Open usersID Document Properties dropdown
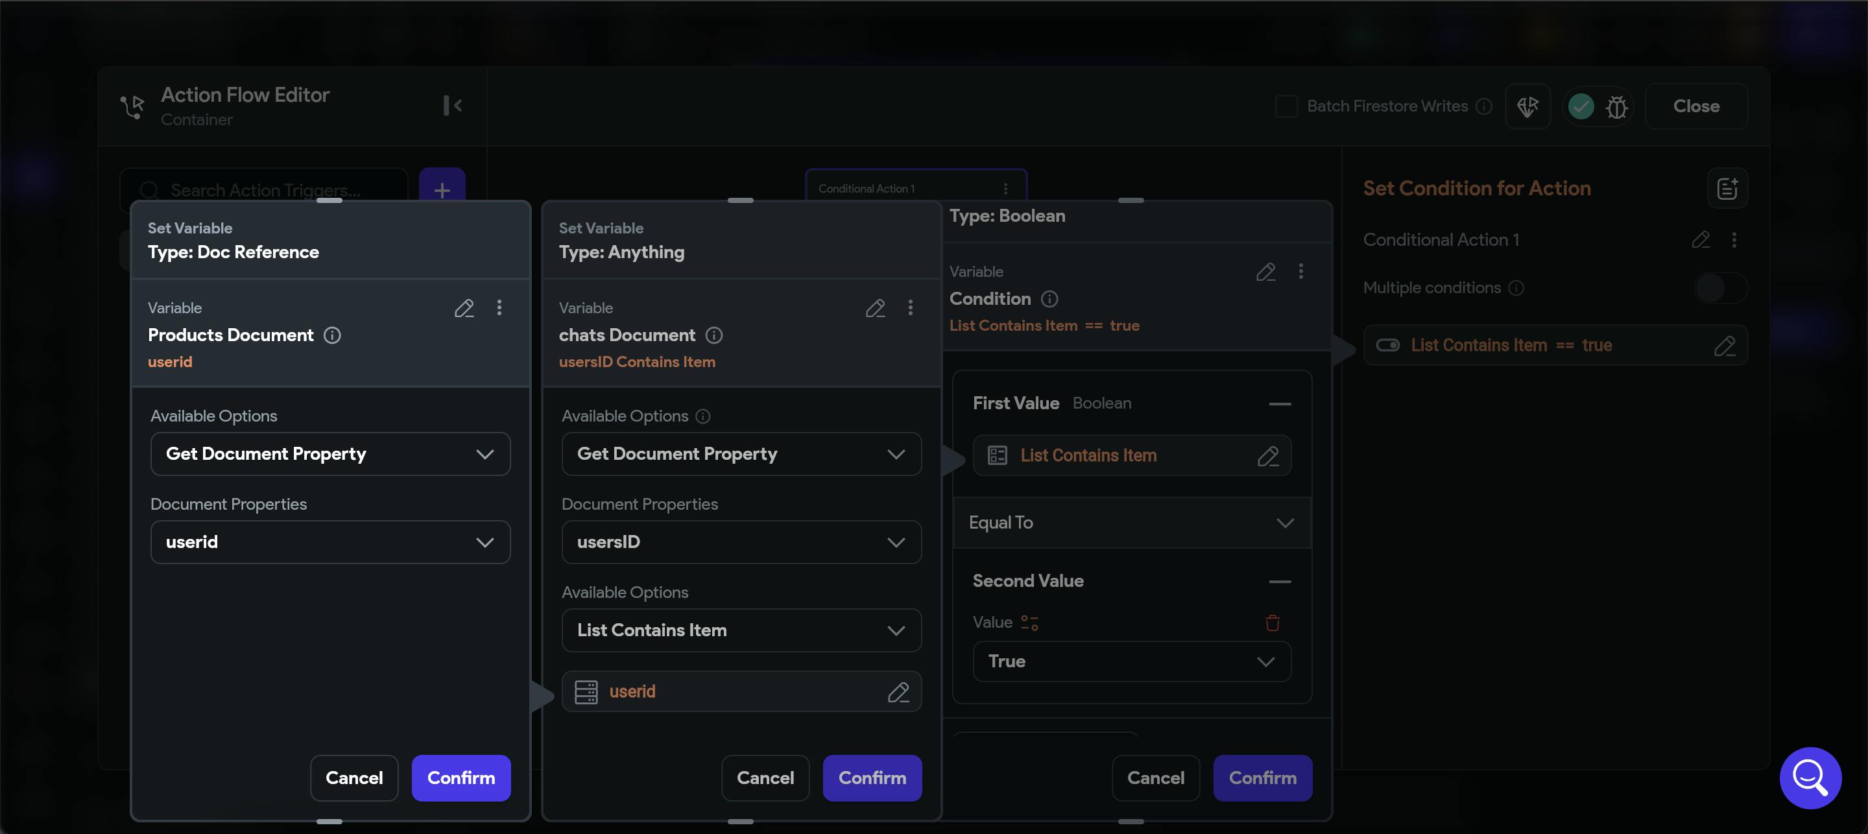The width and height of the screenshot is (1868, 834). (741, 542)
